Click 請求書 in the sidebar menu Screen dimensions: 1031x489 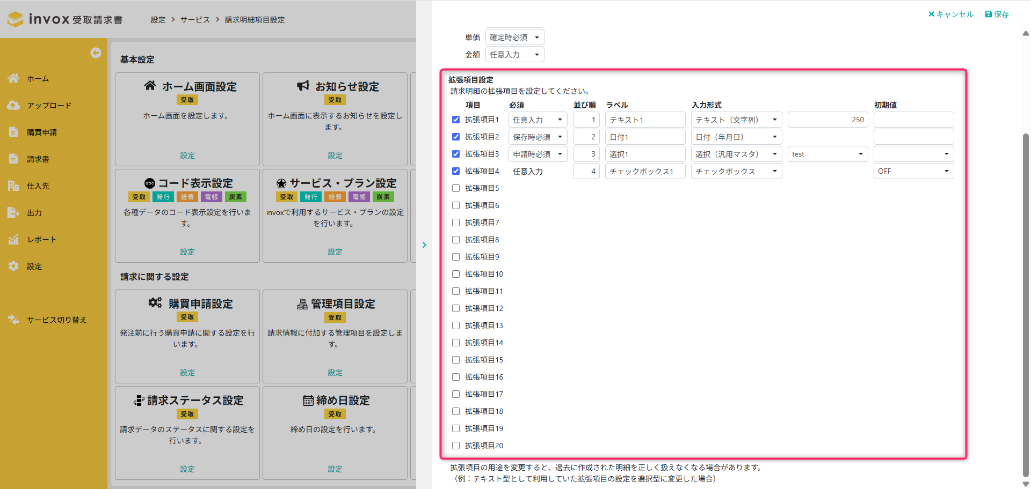click(38, 159)
